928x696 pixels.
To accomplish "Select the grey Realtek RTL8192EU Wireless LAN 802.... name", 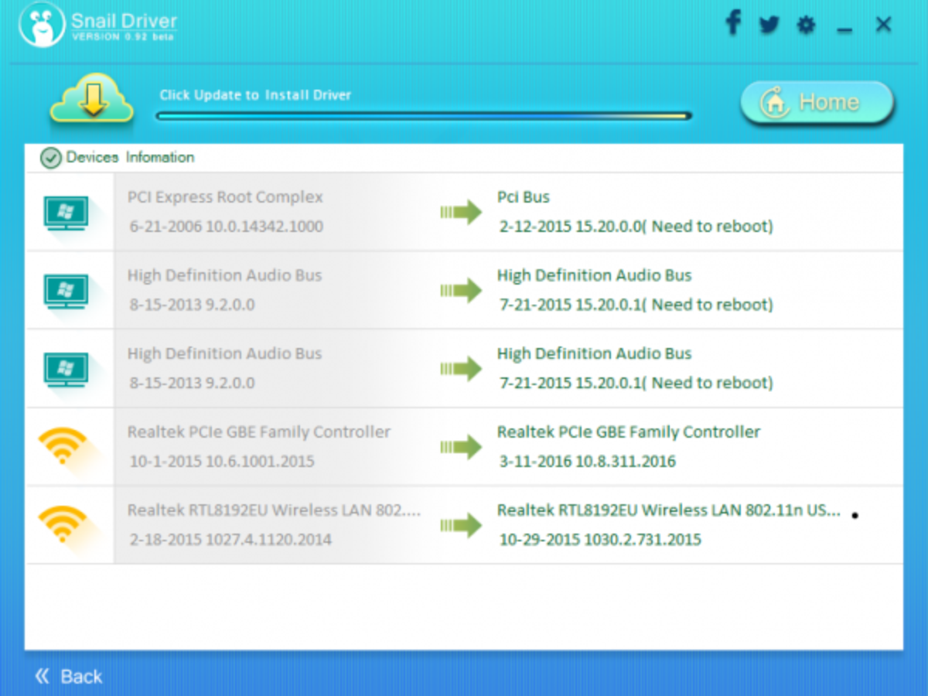I will 275,510.
